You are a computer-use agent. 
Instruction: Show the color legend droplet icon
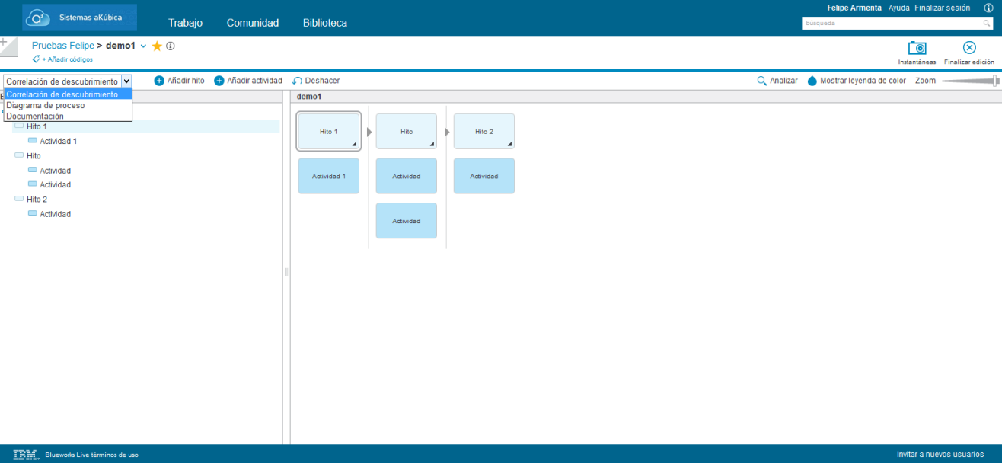point(812,81)
